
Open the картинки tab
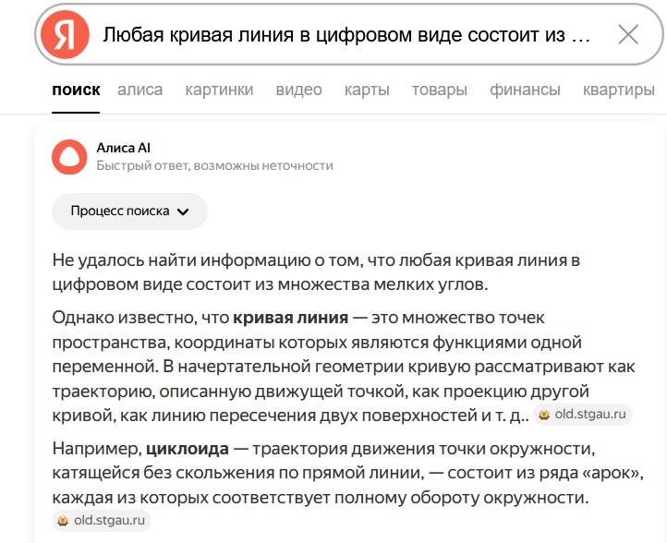coord(219,90)
